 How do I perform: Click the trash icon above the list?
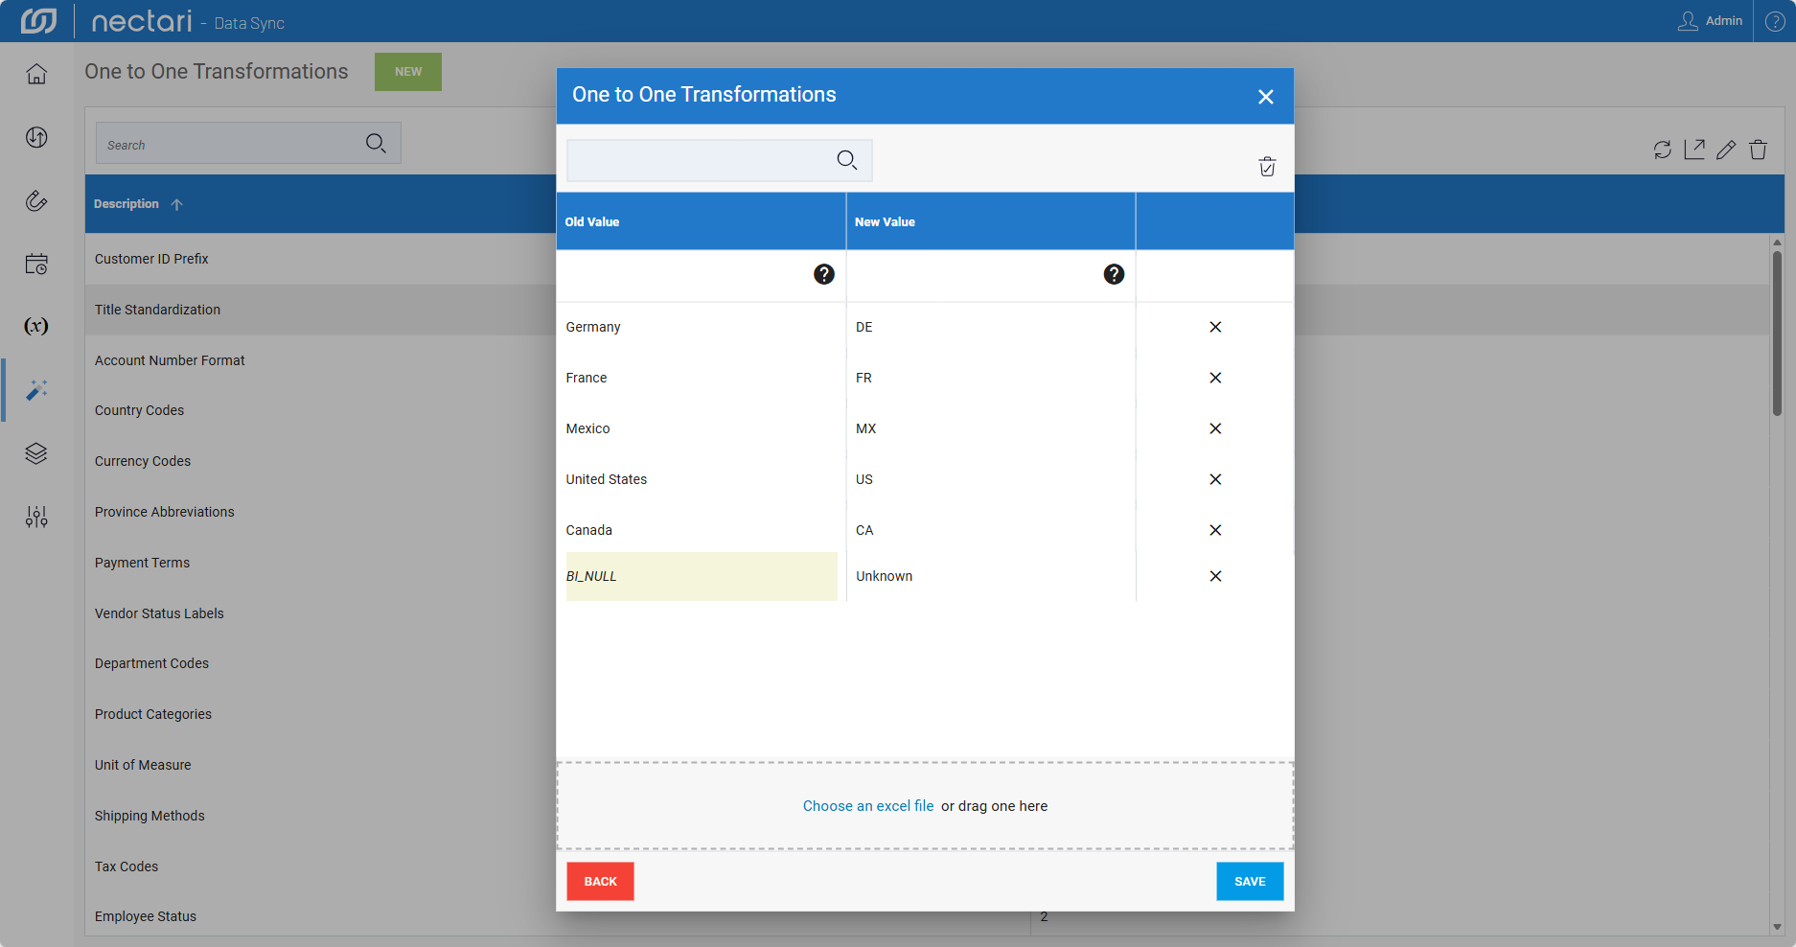tap(1758, 150)
